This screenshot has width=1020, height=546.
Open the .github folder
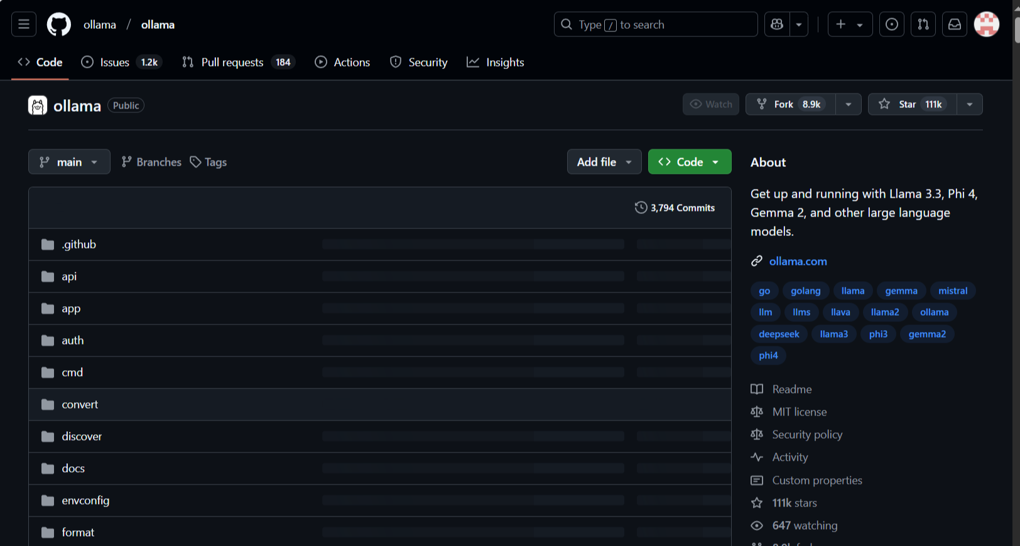(x=79, y=244)
